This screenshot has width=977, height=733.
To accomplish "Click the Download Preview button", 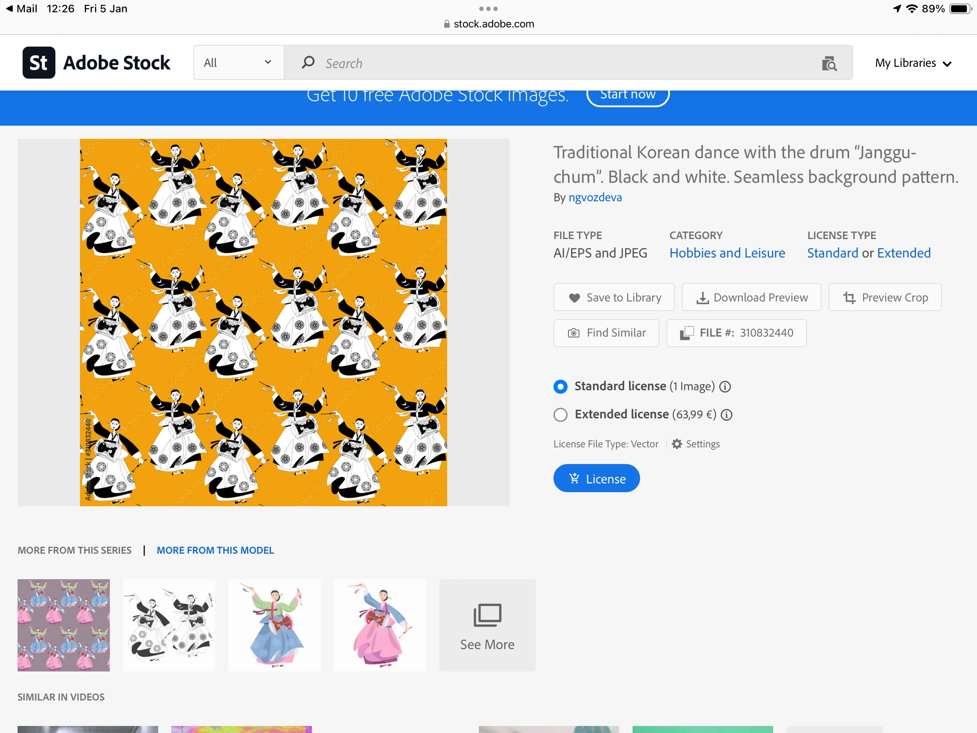I will tap(751, 298).
